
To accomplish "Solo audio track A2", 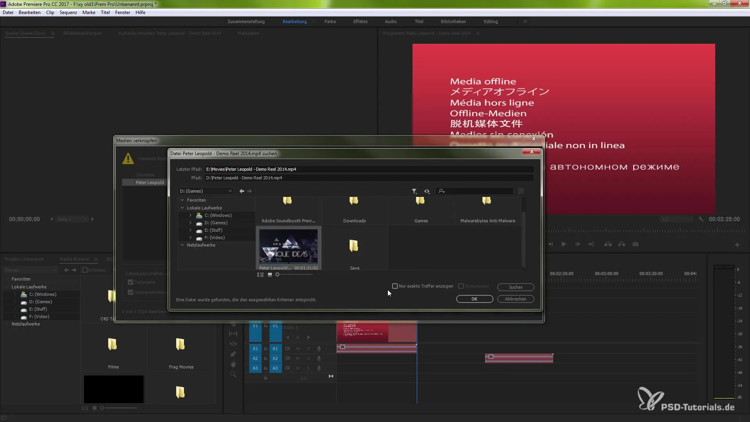I will [308, 358].
